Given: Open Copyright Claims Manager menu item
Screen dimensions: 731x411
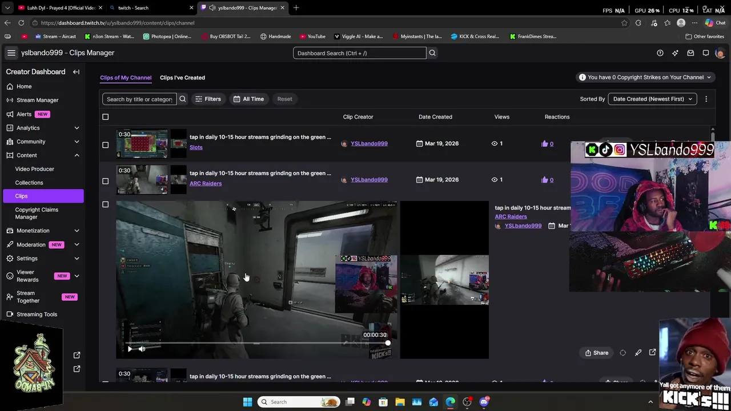Looking at the screenshot, I should (x=37, y=213).
